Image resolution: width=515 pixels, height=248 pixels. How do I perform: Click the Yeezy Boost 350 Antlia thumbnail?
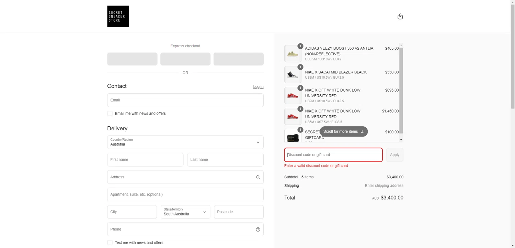(293, 54)
